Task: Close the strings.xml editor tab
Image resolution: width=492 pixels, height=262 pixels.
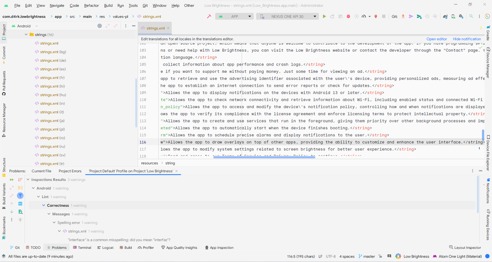Action: (168, 28)
